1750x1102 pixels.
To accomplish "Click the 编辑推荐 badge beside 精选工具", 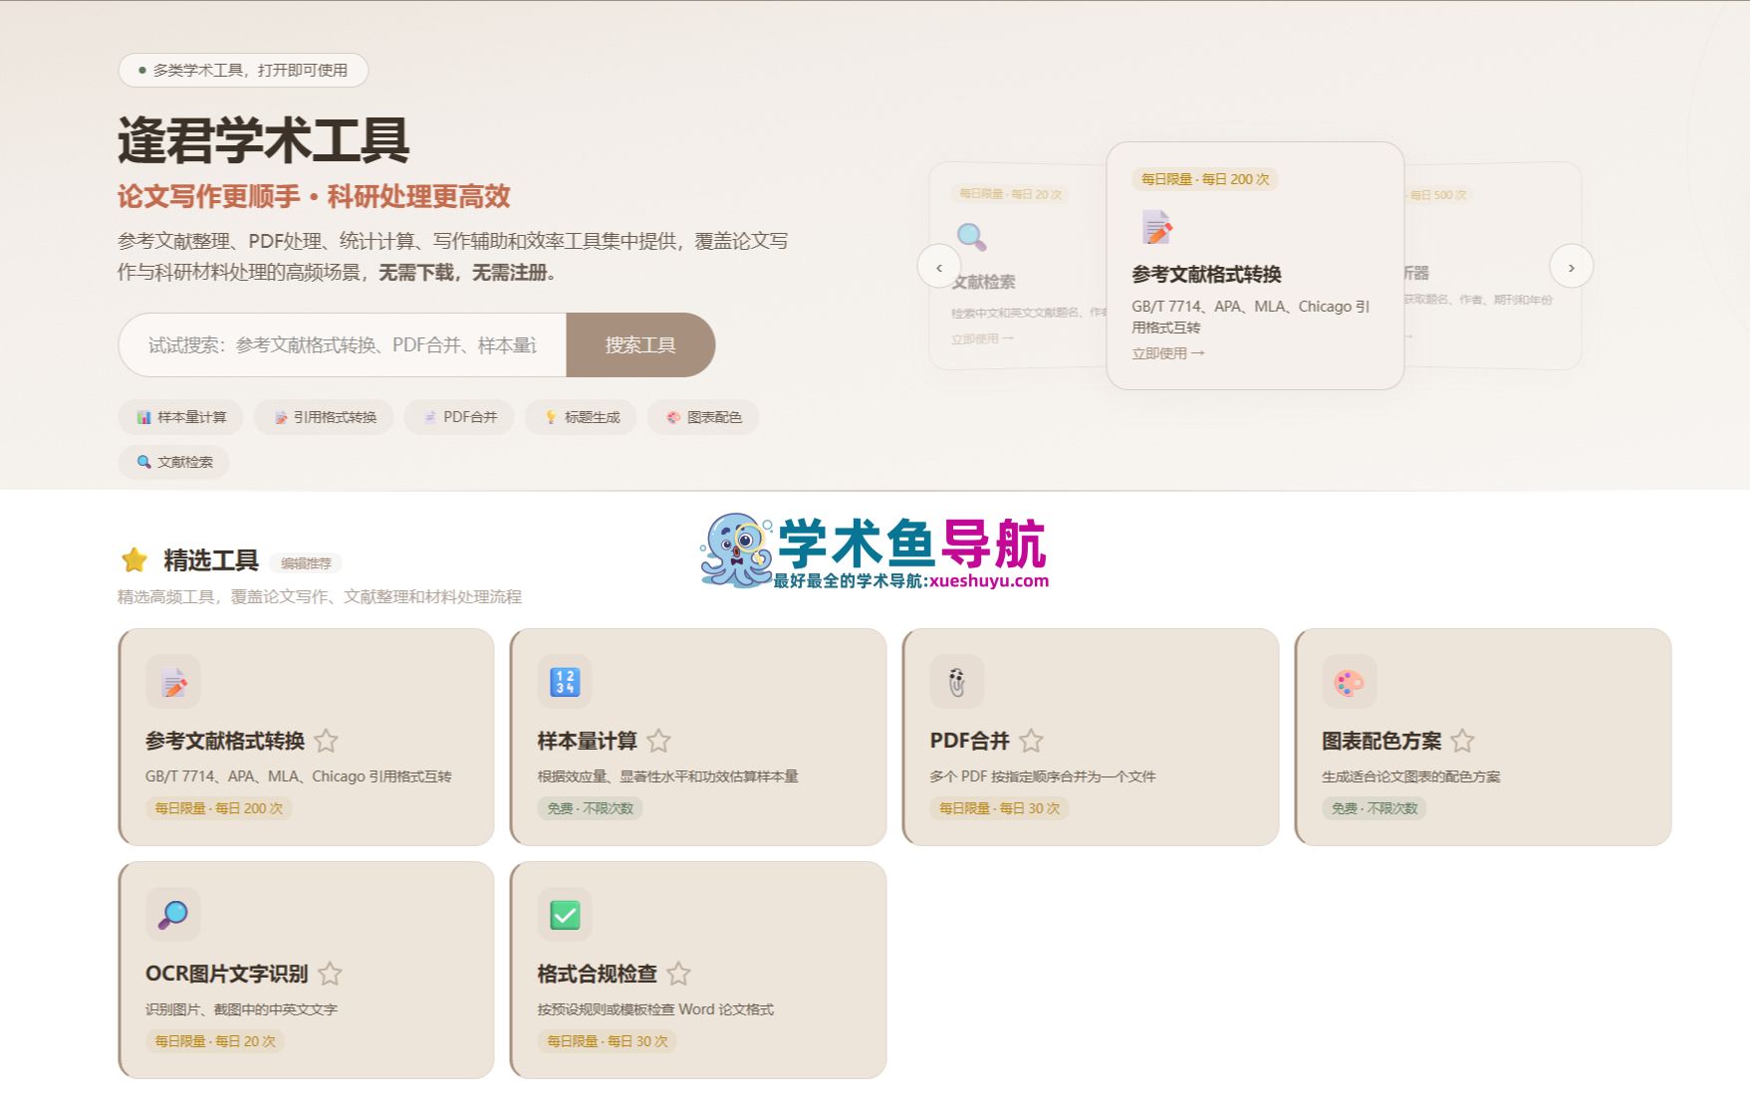I will (306, 563).
